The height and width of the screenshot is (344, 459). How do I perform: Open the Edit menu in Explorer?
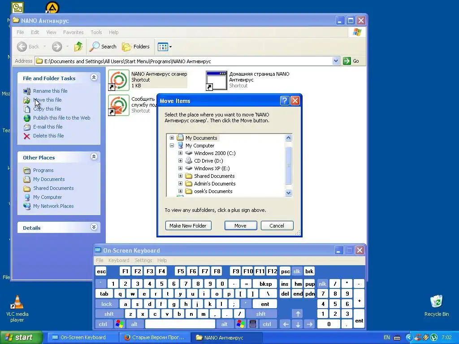pos(35,32)
